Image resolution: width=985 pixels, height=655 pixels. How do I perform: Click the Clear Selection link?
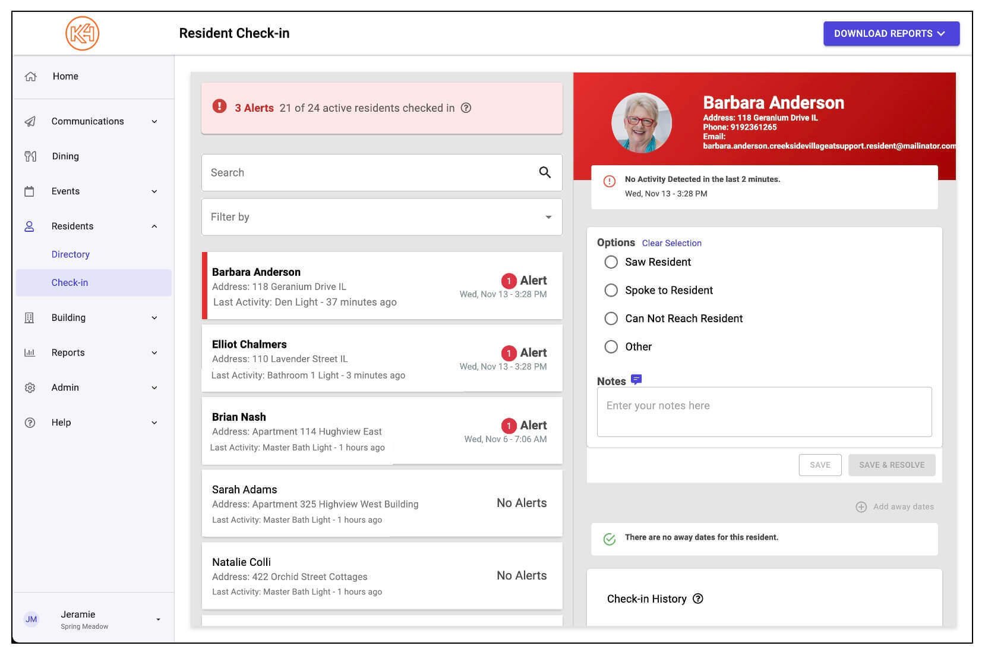tap(671, 243)
